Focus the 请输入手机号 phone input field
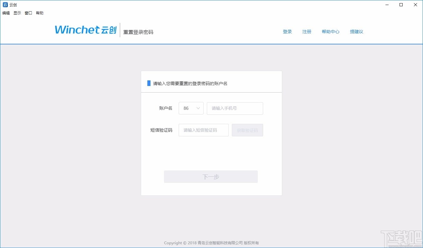 tap(235, 108)
